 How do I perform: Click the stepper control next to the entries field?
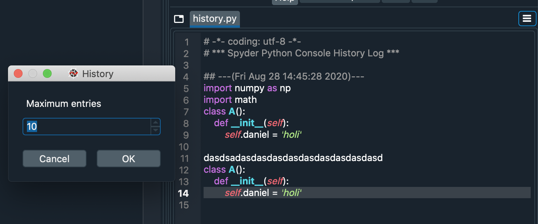point(155,127)
